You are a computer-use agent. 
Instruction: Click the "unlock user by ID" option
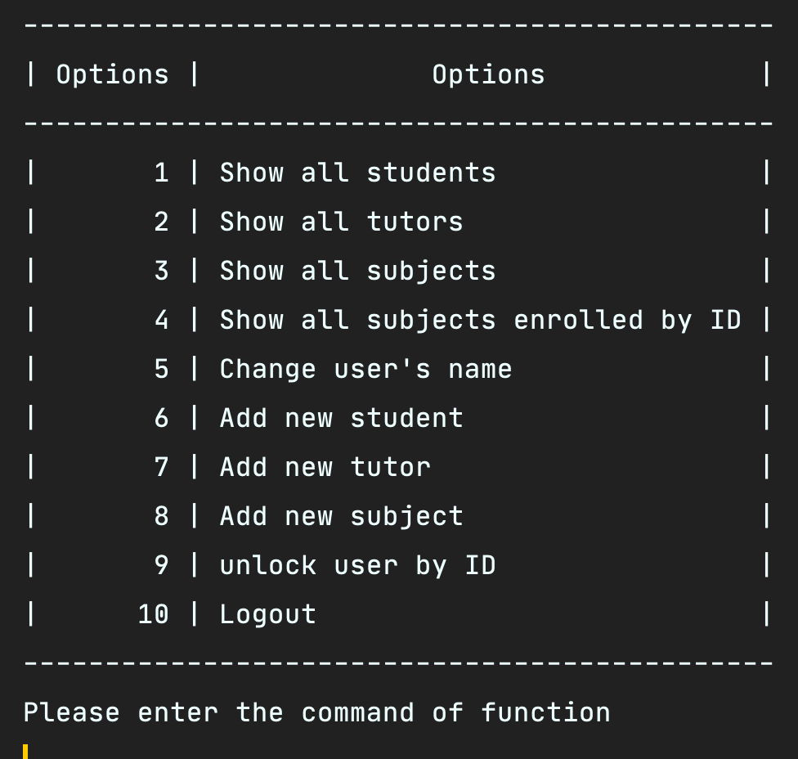[x=357, y=565]
